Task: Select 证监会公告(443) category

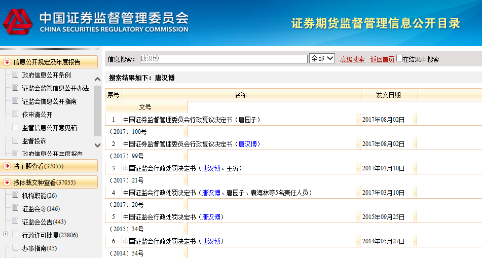Action: coord(44,222)
